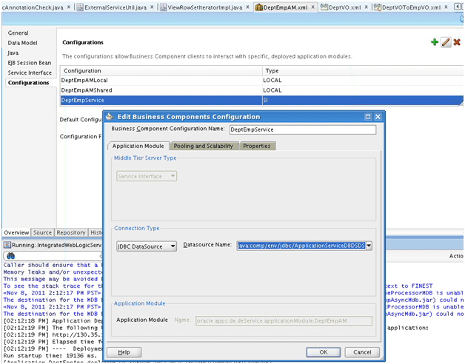The height and width of the screenshot is (364, 465).
Task: Switch to ViewRowSetIteratorImpl.java editor tab
Action: click(204, 7)
